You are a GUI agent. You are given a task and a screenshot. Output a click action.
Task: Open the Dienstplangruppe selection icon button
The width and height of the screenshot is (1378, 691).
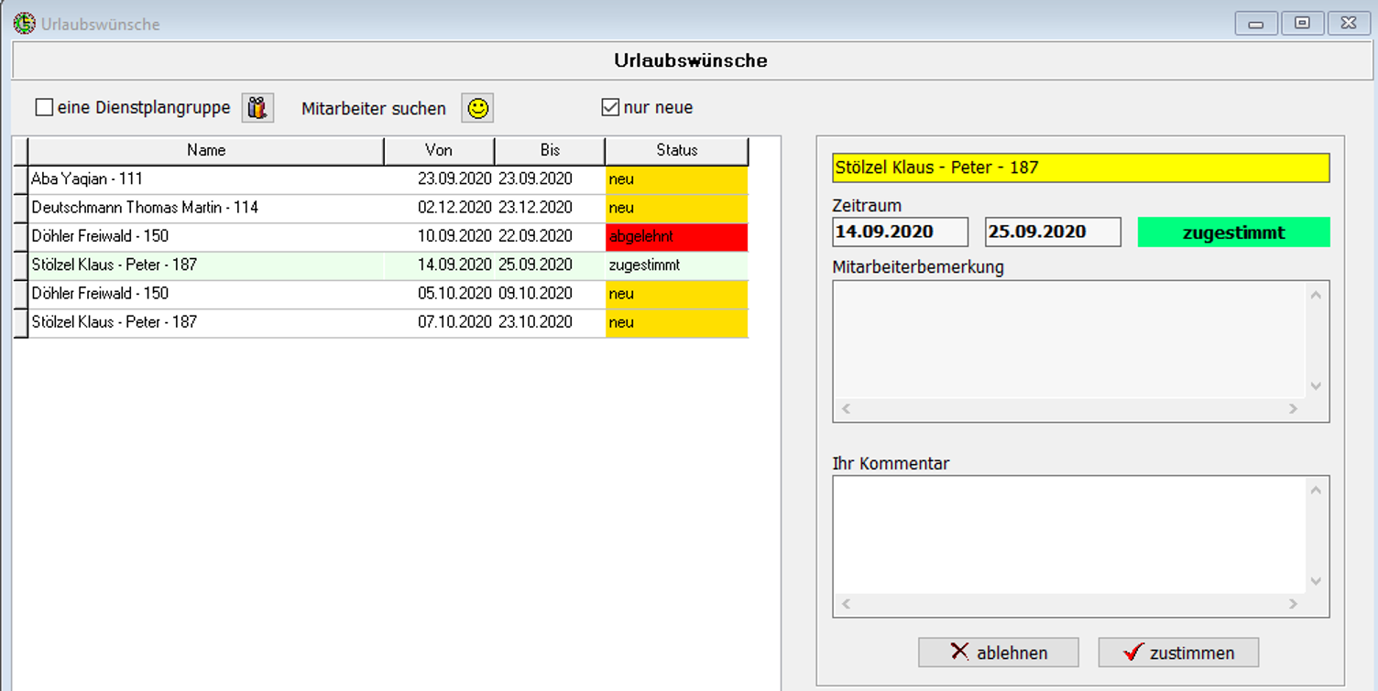click(257, 108)
